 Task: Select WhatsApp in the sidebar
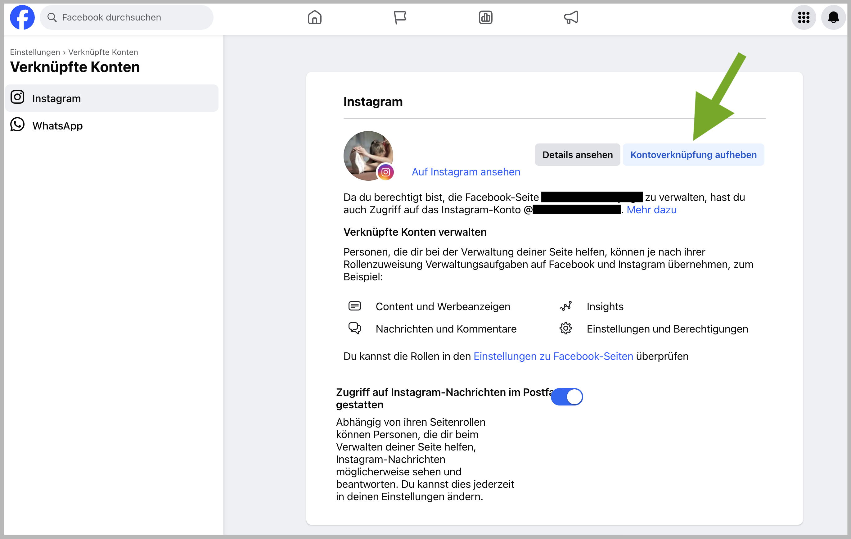click(x=112, y=125)
